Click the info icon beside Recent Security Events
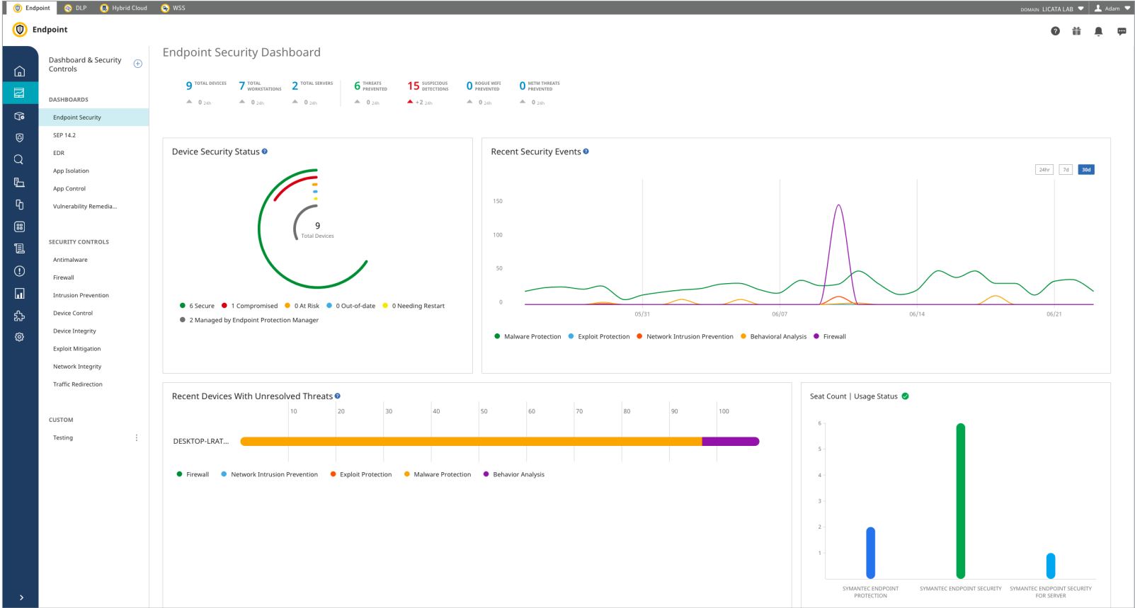This screenshot has height=608, width=1135. 586,151
